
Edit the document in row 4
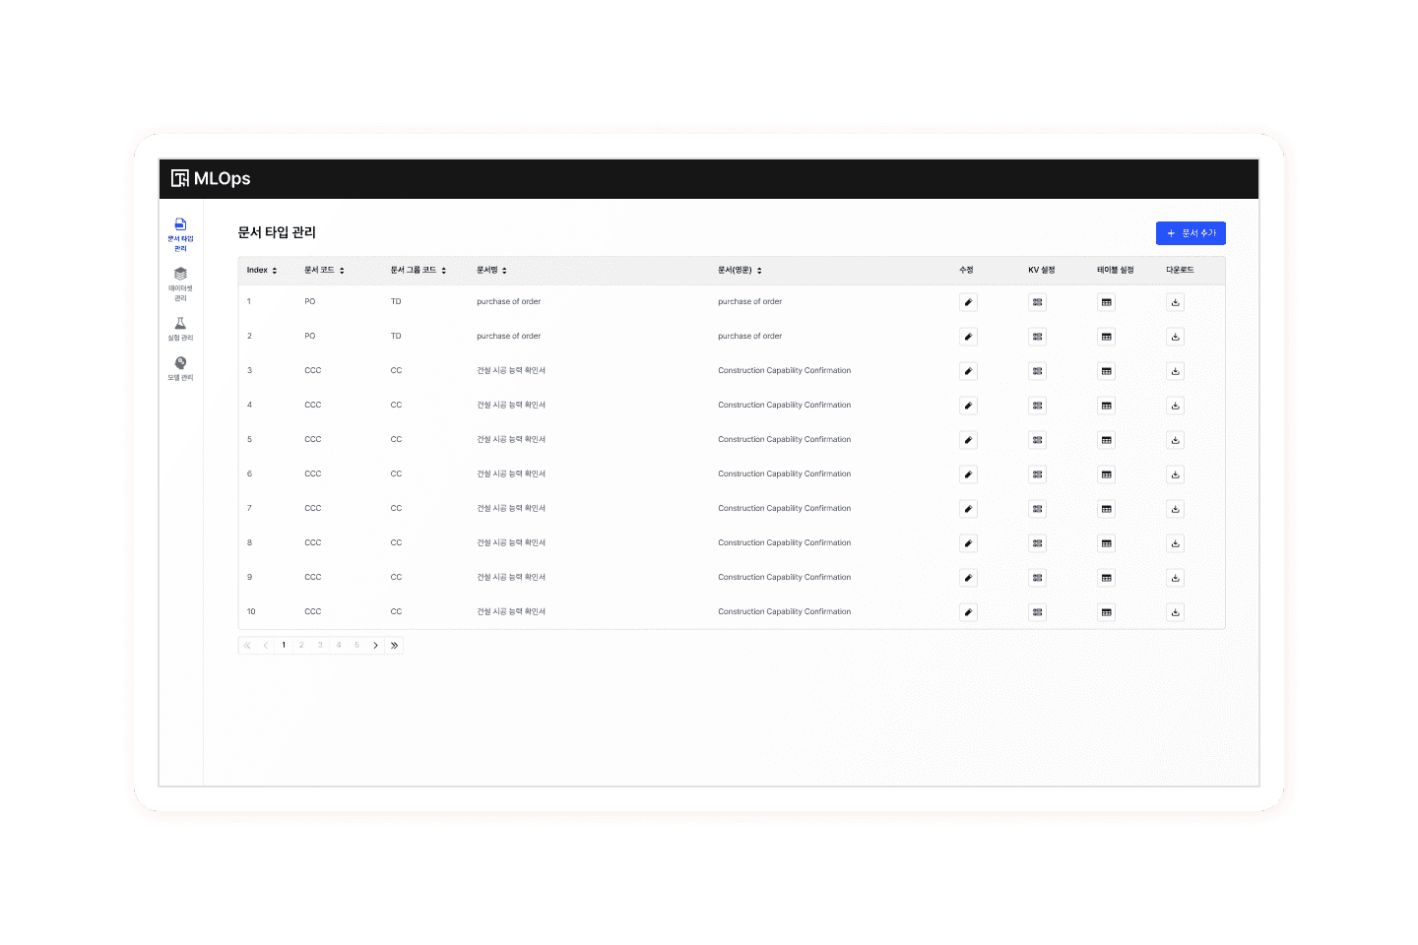[969, 406]
